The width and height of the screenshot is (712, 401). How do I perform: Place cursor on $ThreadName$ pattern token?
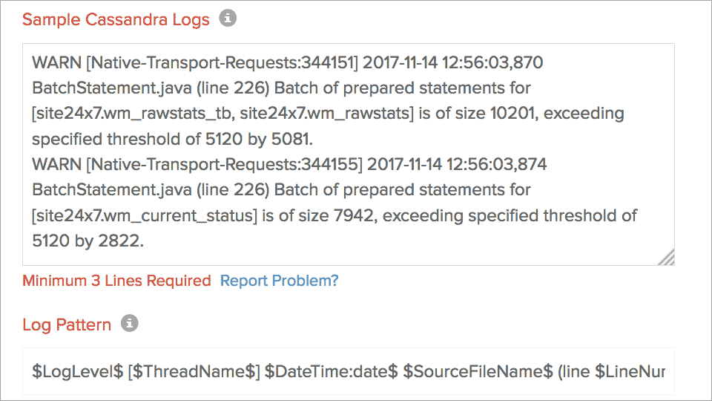pos(188,371)
